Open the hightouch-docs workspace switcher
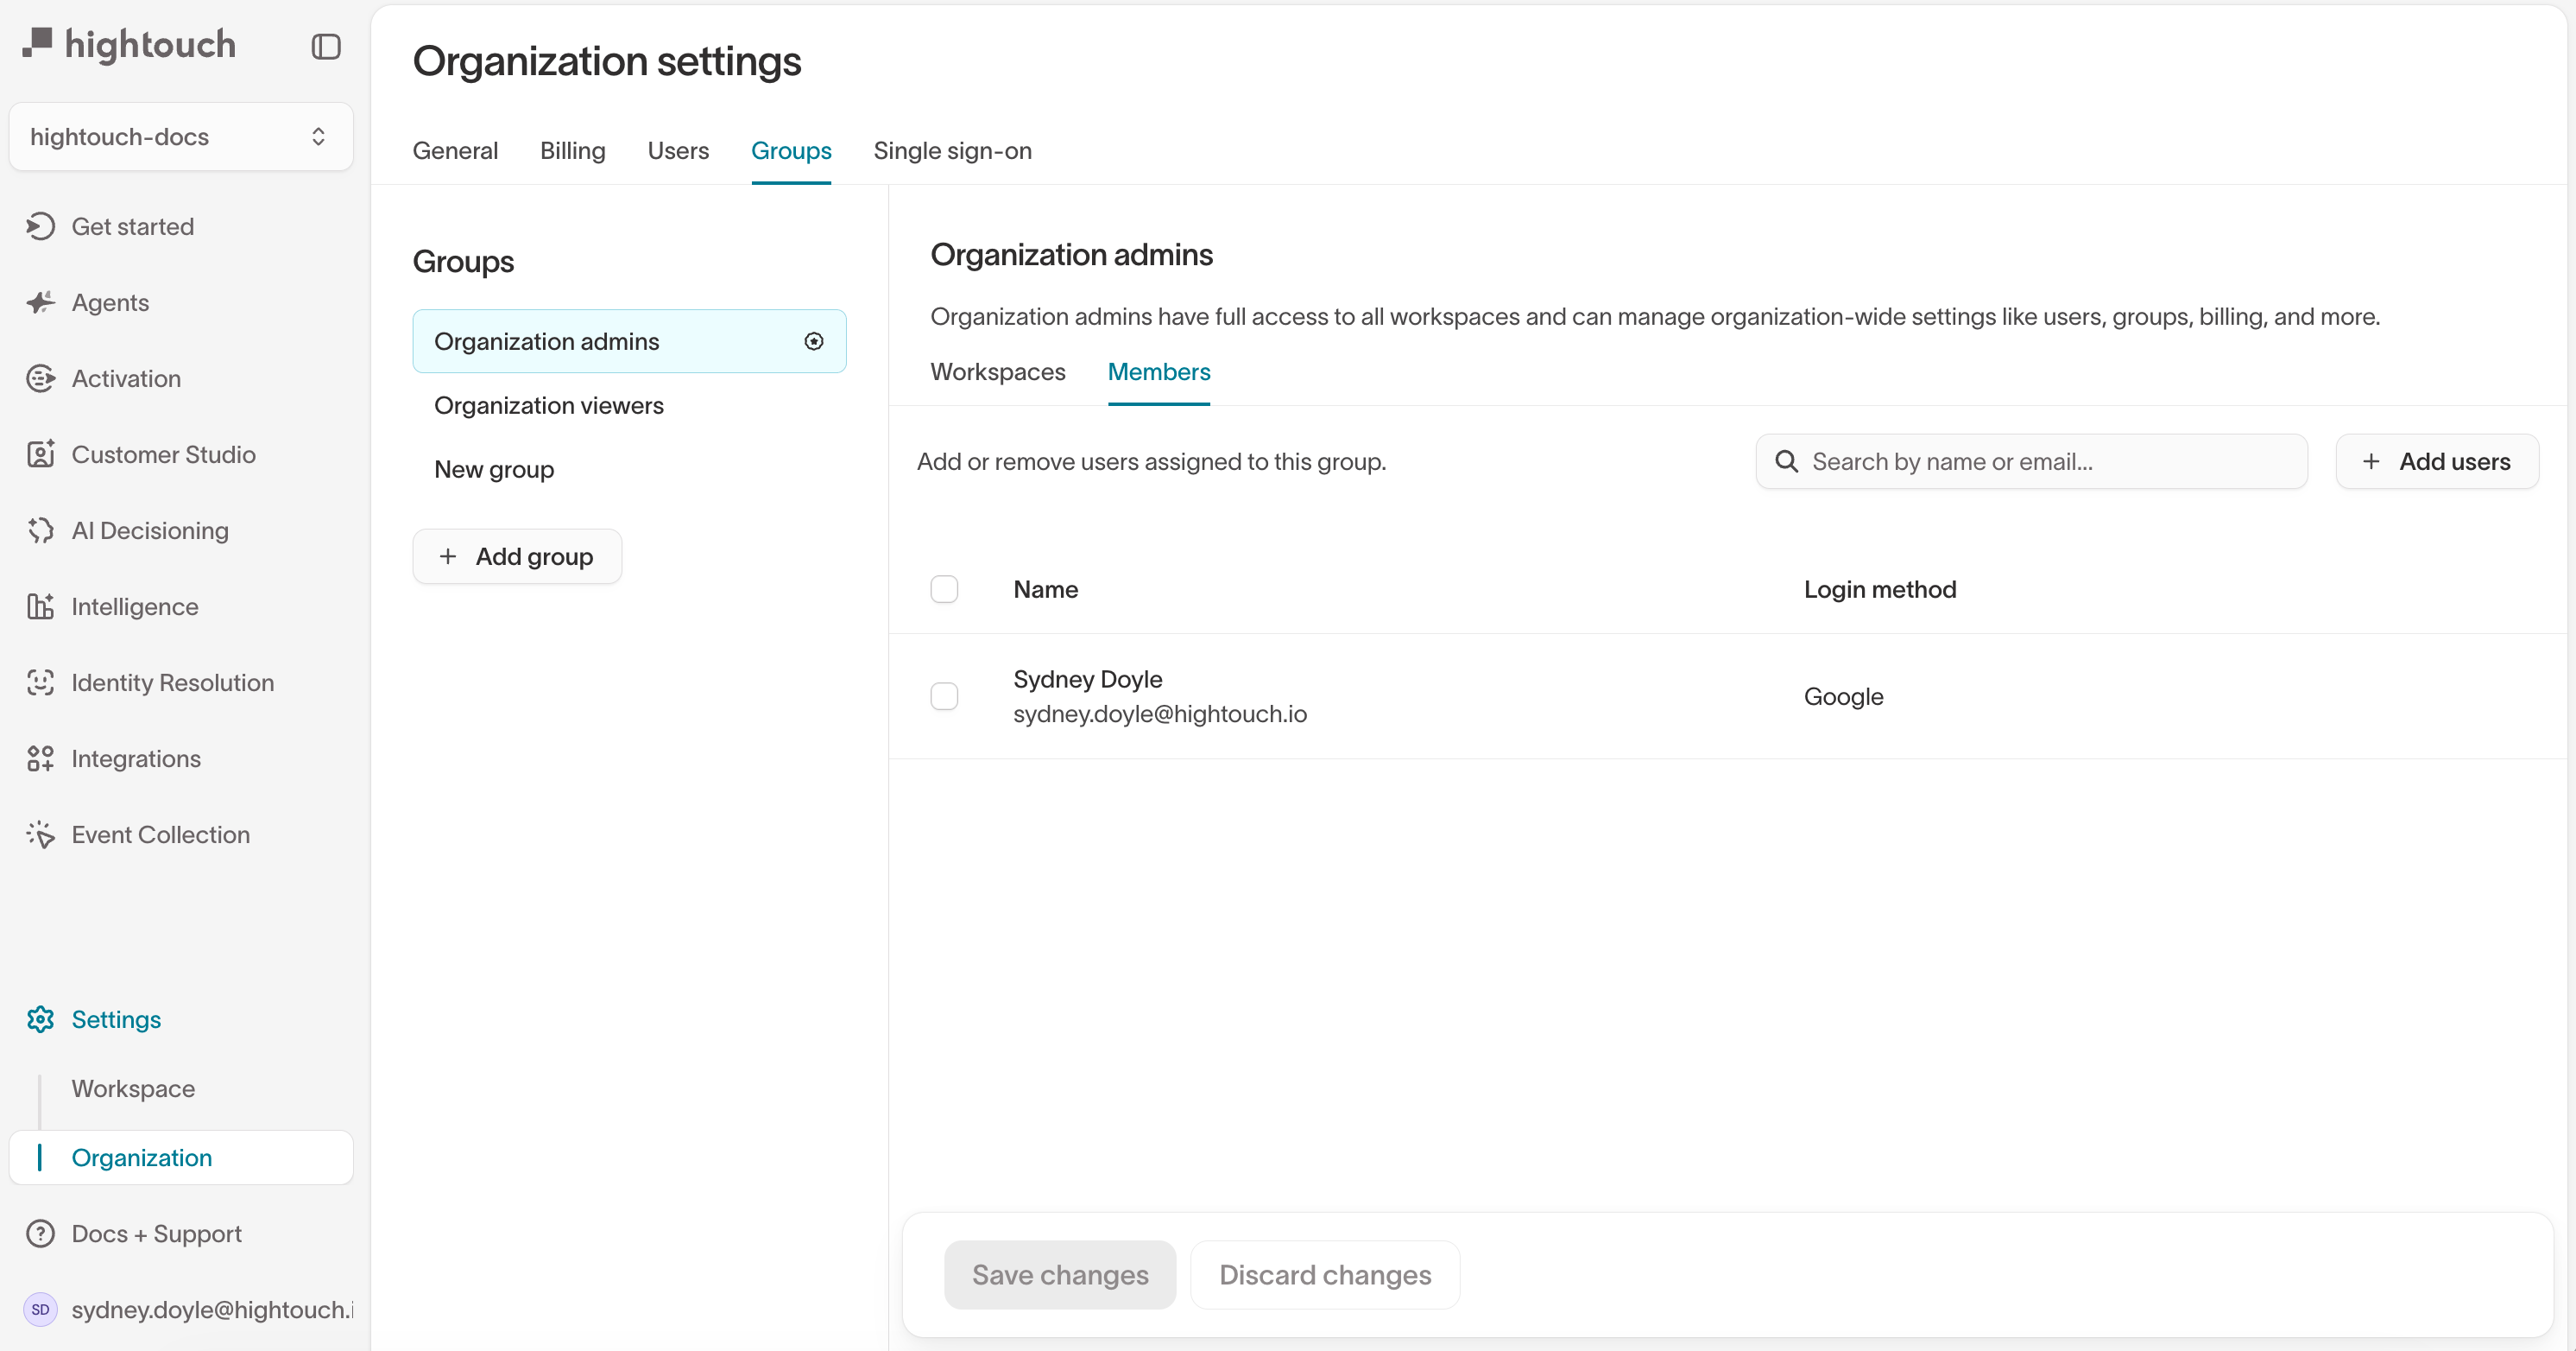Screen dimensions: 2576x1351 point(181,136)
